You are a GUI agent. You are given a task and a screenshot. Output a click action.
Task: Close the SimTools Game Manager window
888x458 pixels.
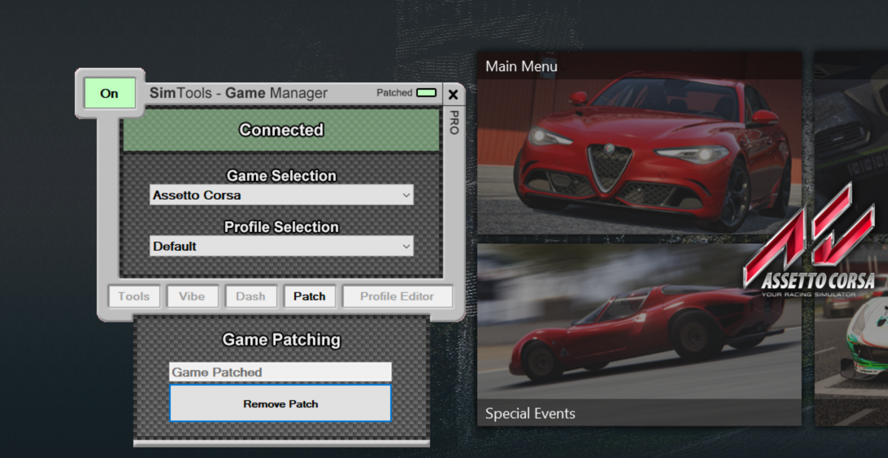[453, 94]
